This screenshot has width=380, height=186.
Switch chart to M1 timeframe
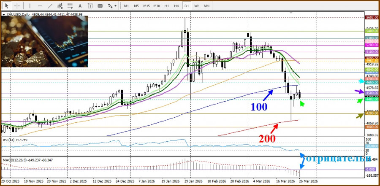point(127,6)
